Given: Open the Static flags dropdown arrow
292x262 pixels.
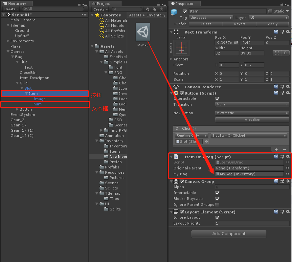Looking at the screenshot, I should pos(287,11).
